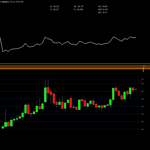Select the open value 'O: 56.32'

54,7
